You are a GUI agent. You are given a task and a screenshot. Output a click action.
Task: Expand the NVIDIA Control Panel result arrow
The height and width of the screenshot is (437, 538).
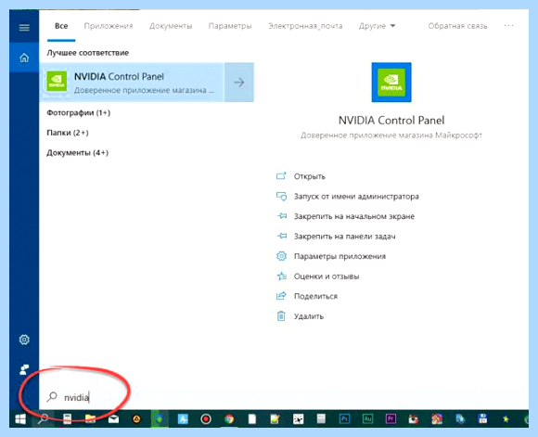pos(239,83)
